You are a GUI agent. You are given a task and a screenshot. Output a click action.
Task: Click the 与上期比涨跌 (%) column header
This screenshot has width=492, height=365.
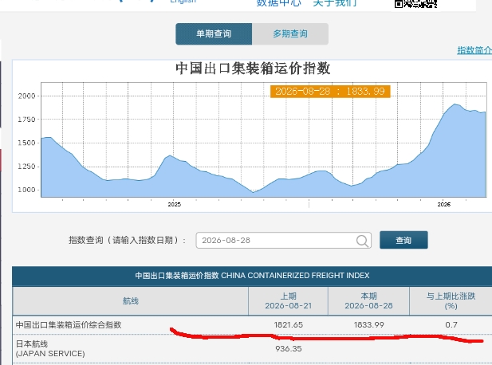(x=451, y=301)
